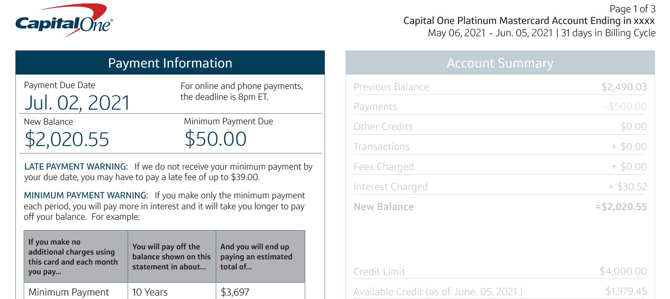Select the $3,697 estimated total cell
This screenshot has width=670, height=299.
(x=260, y=291)
